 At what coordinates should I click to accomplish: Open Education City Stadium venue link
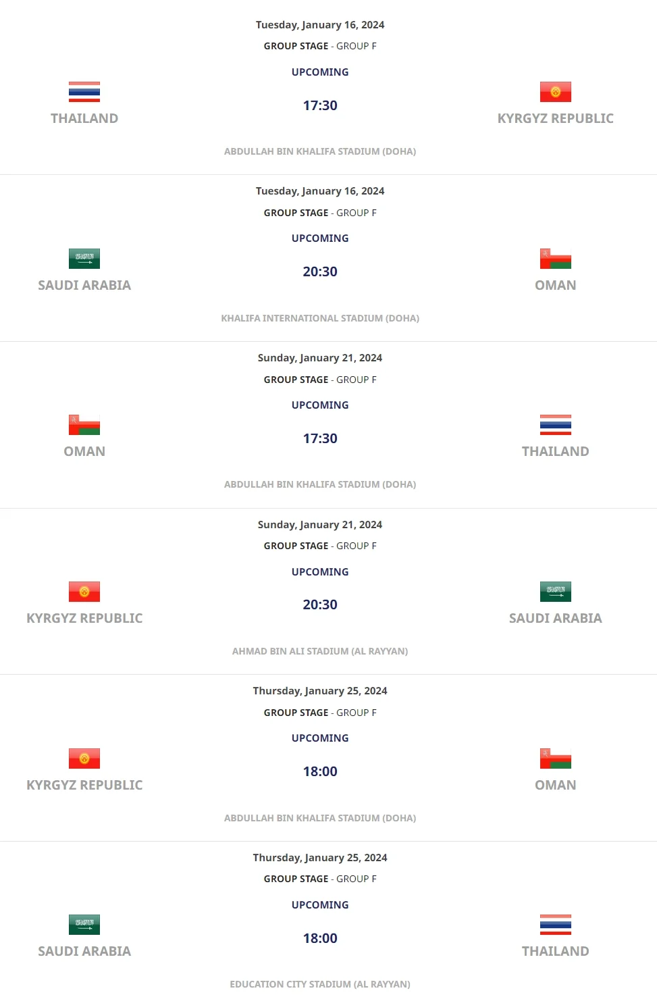coord(320,984)
